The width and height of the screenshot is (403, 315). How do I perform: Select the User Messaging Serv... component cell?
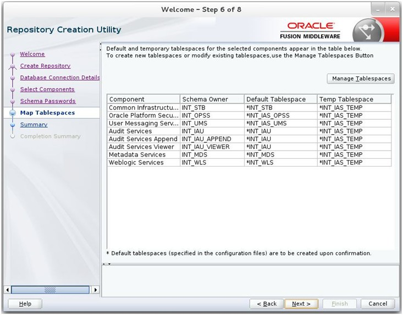tap(143, 123)
